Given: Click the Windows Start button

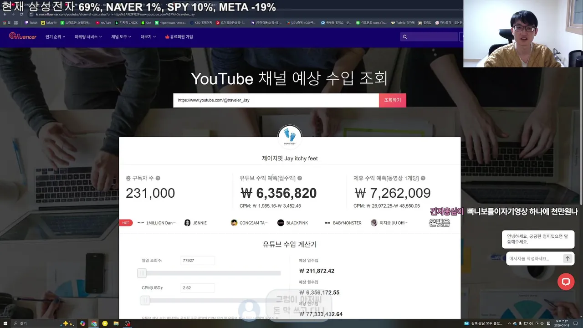Looking at the screenshot, I should click(5, 323).
